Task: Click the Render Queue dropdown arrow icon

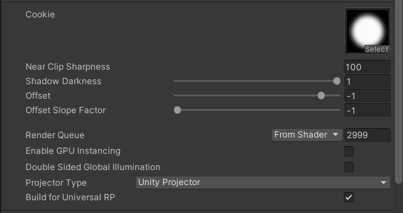Action: pyautogui.click(x=335, y=135)
